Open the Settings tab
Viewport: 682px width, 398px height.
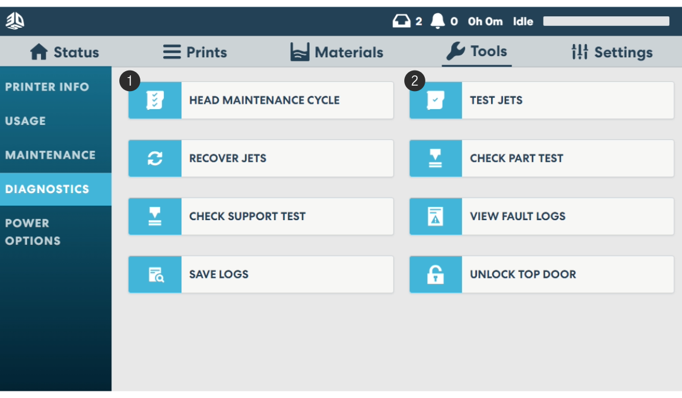(x=612, y=52)
